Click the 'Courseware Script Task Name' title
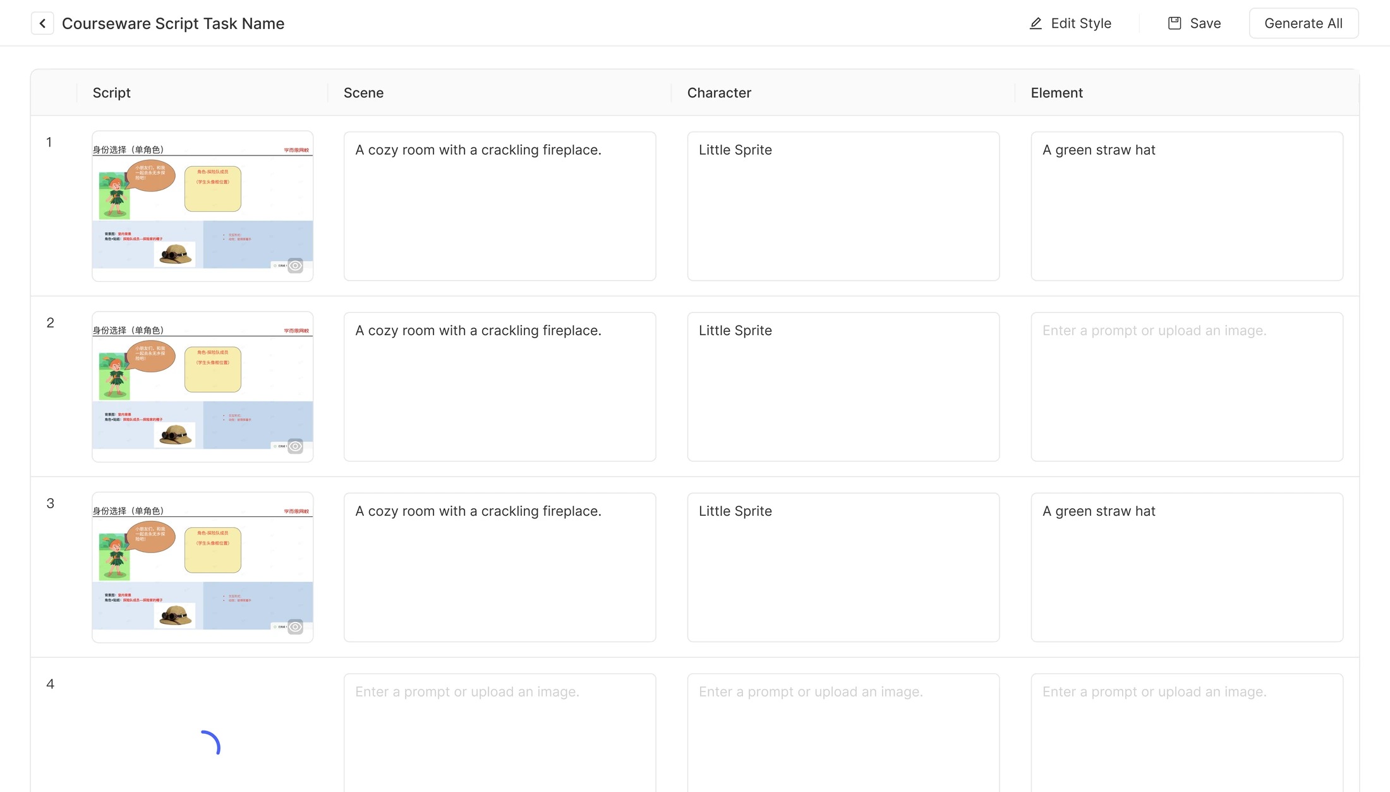 pos(173,23)
